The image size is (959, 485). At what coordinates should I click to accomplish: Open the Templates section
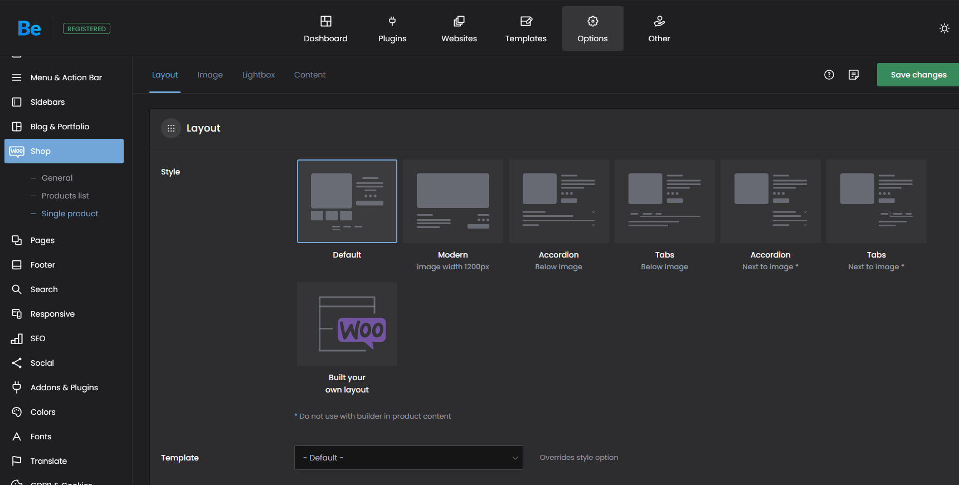click(526, 28)
